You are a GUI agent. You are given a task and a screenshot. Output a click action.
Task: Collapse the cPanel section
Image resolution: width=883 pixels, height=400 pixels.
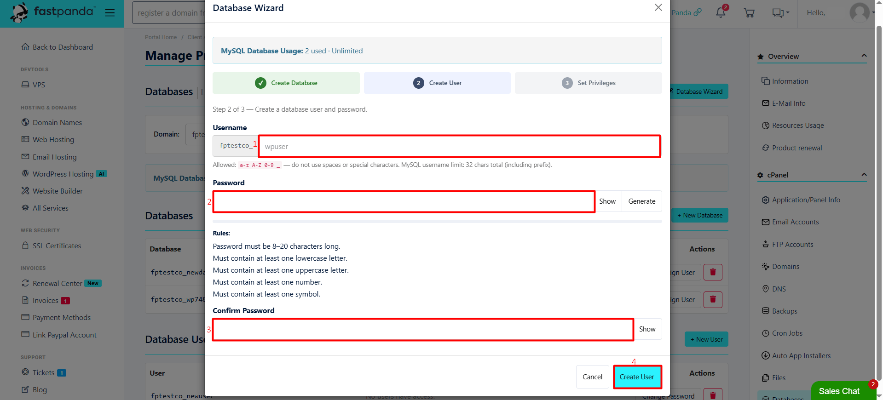tap(864, 175)
